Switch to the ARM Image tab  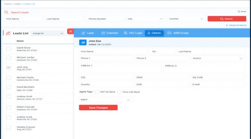click(x=178, y=33)
